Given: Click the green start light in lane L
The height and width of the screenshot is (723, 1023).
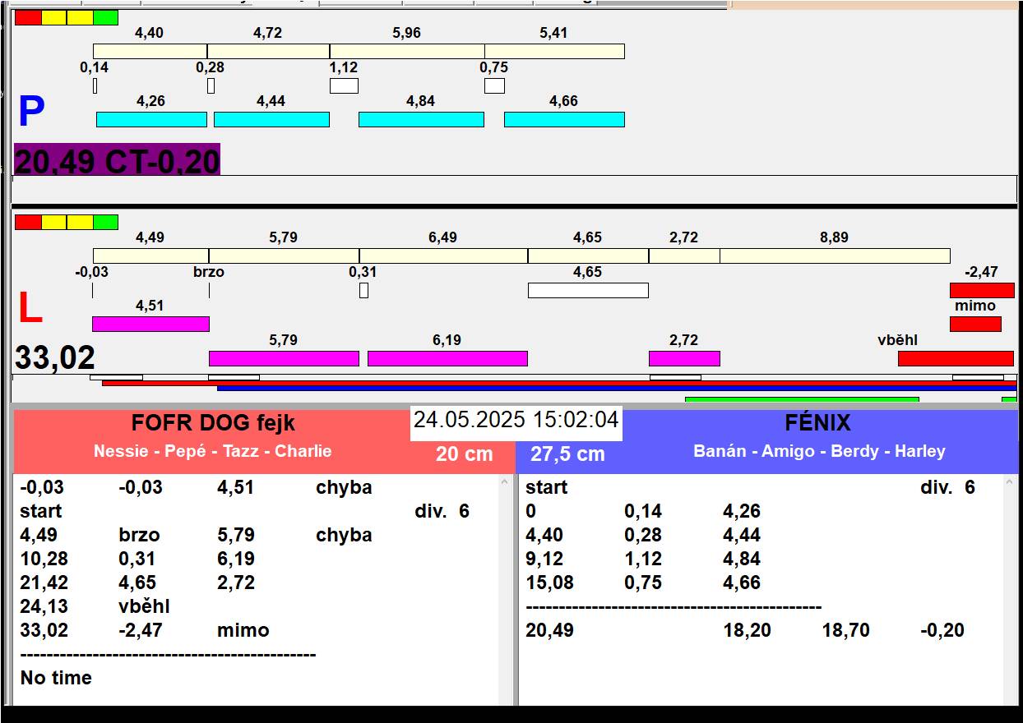Looking at the screenshot, I should point(105,222).
